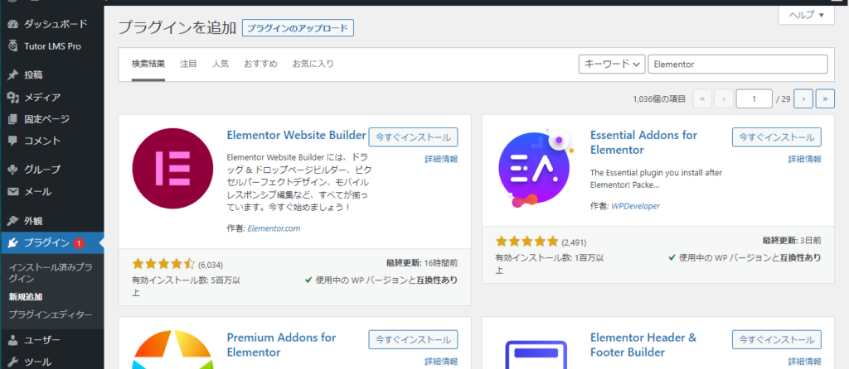Click the 投稿 pushpin icon

(13, 75)
